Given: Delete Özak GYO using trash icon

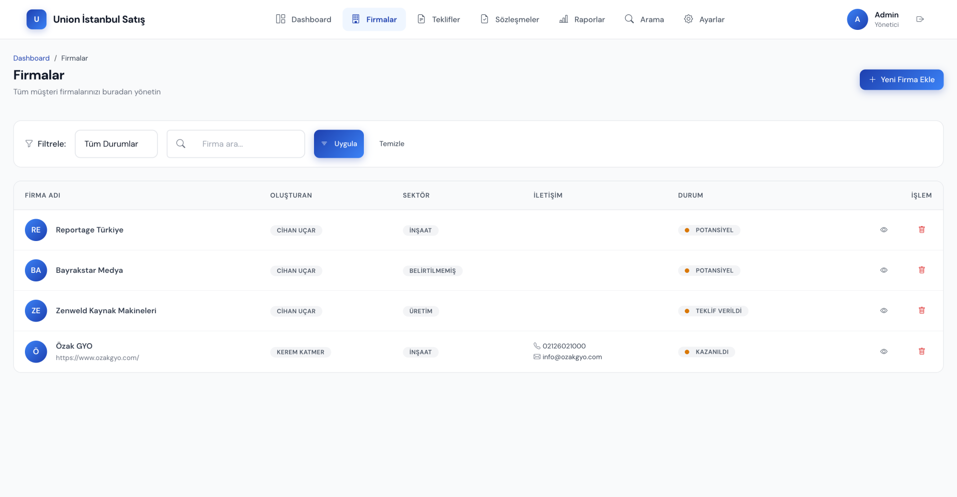Looking at the screenshot, I should click(922, 351).
